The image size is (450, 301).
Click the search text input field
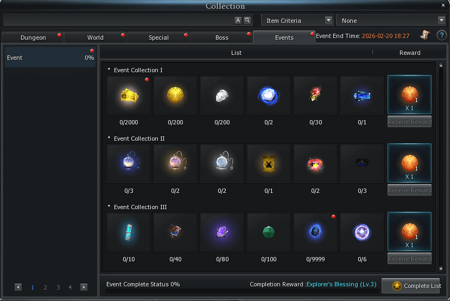(x=118, y=21)
